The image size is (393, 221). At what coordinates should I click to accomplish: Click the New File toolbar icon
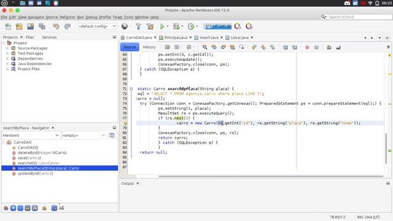tap(8, 26)
